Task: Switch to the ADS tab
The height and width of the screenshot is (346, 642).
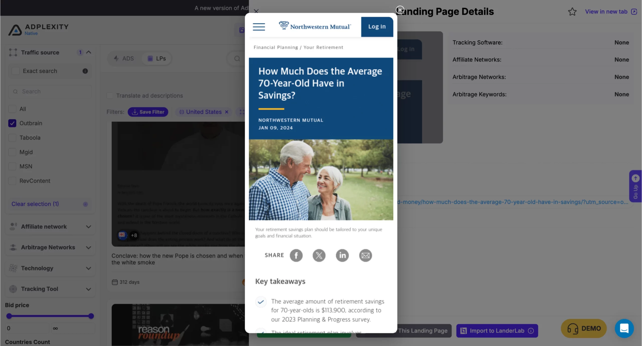Action: pyautogui.click(x=124, y=59)
